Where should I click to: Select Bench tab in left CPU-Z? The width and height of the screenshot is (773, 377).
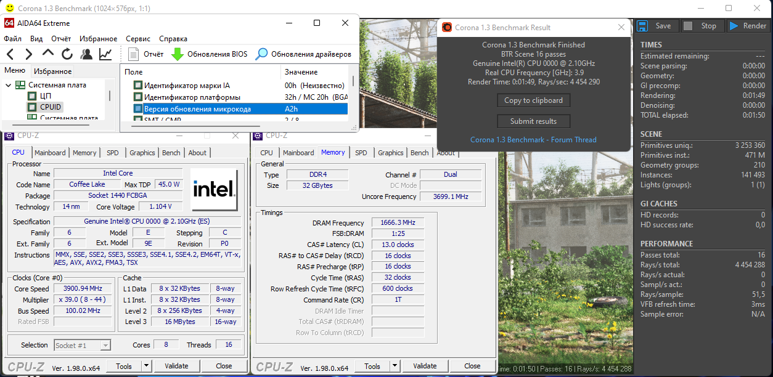click(171, 153)
